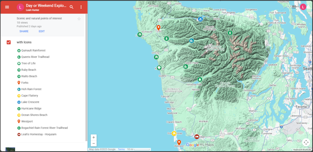
Task: Open Keyboard shortcuts at the map corner
Action: (302, 150)
